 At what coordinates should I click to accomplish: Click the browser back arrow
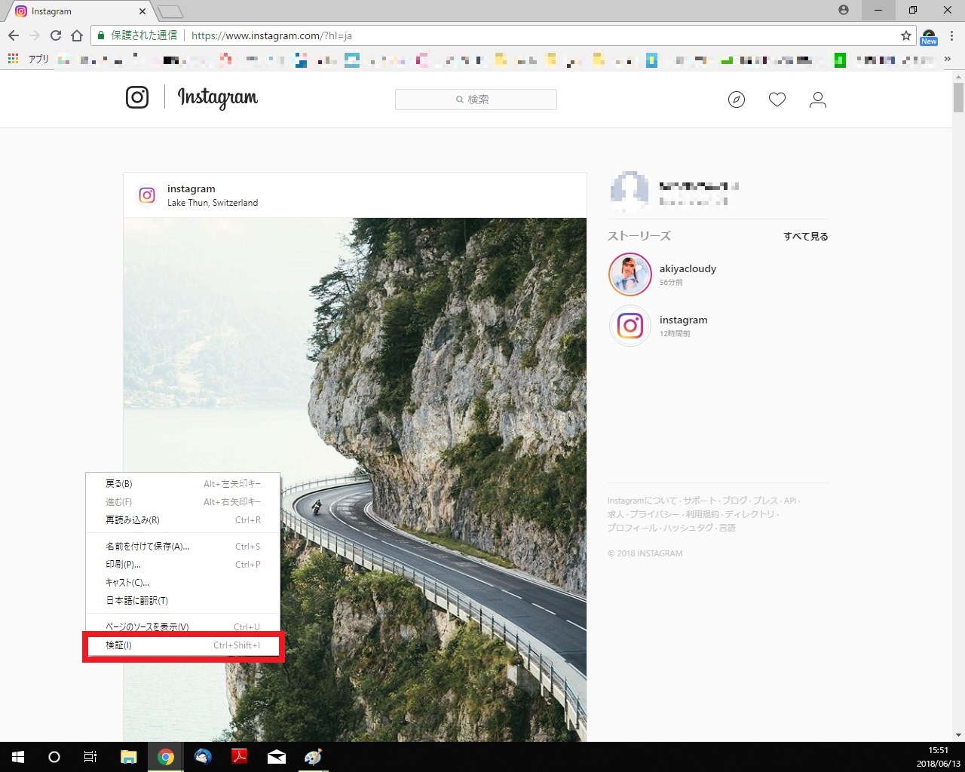[x=14, y=35]
